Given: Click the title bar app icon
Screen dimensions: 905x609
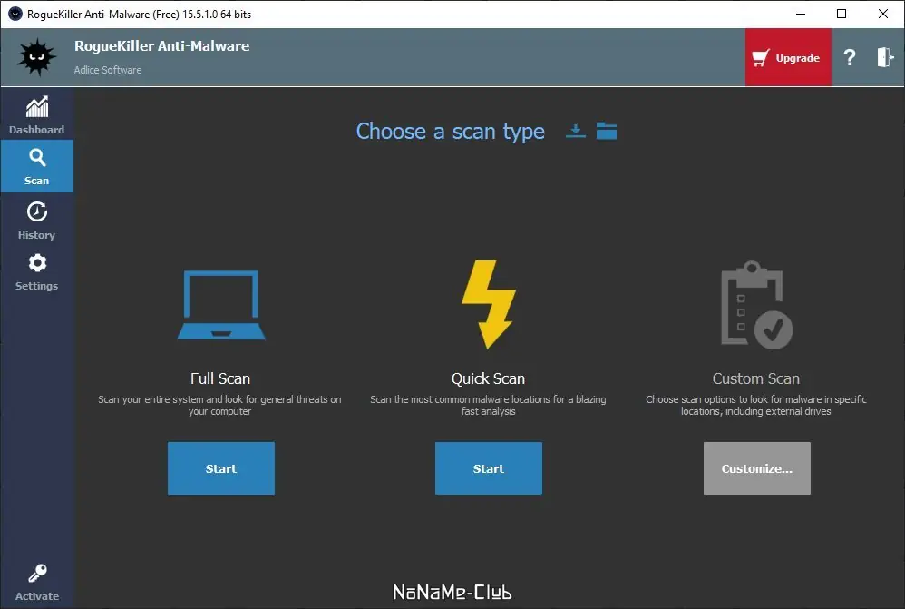Looking at the screenshot, I should (x=15, y=14).
